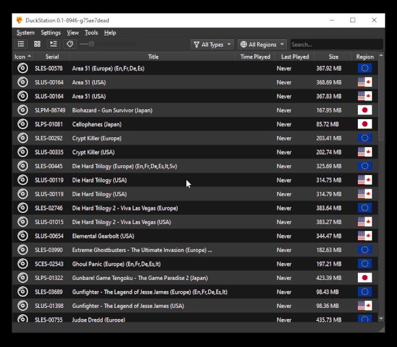The height and width of the screenshot is (347, 397).
Task: Click disc icon of Crypt Killer (Europe)
Action: click(22, 138)
